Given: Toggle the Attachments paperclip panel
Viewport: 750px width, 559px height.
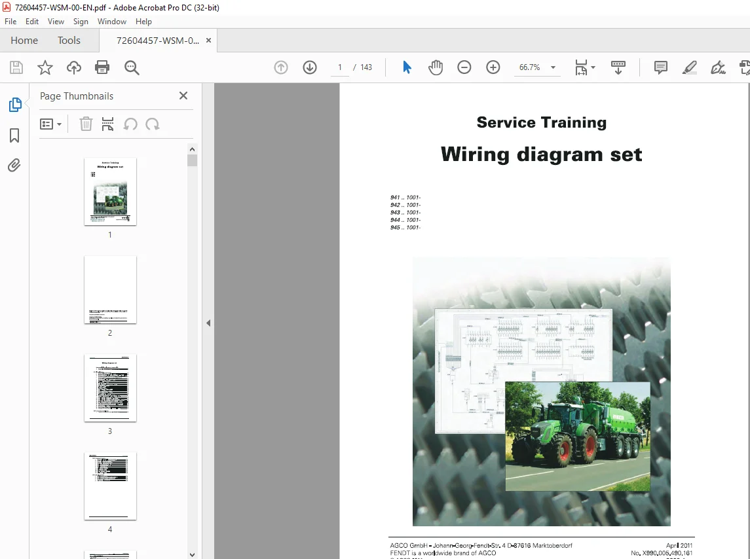Looking at the screenshot, I should pos(14,166).
